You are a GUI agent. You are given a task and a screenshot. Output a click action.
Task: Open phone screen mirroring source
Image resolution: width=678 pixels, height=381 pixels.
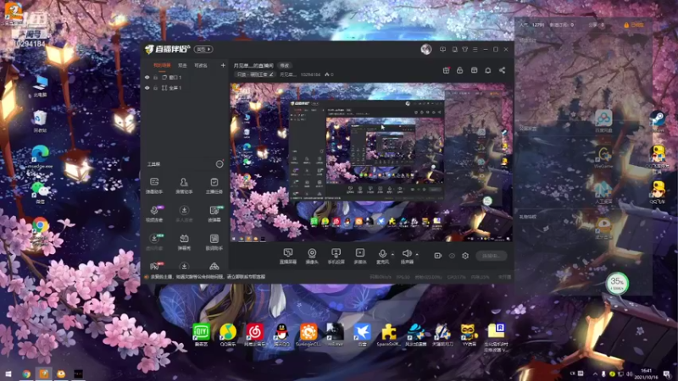[x=336, y=256]
